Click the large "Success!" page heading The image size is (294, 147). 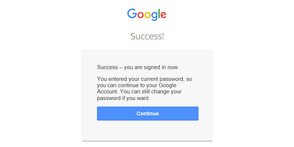coord(147,36)
